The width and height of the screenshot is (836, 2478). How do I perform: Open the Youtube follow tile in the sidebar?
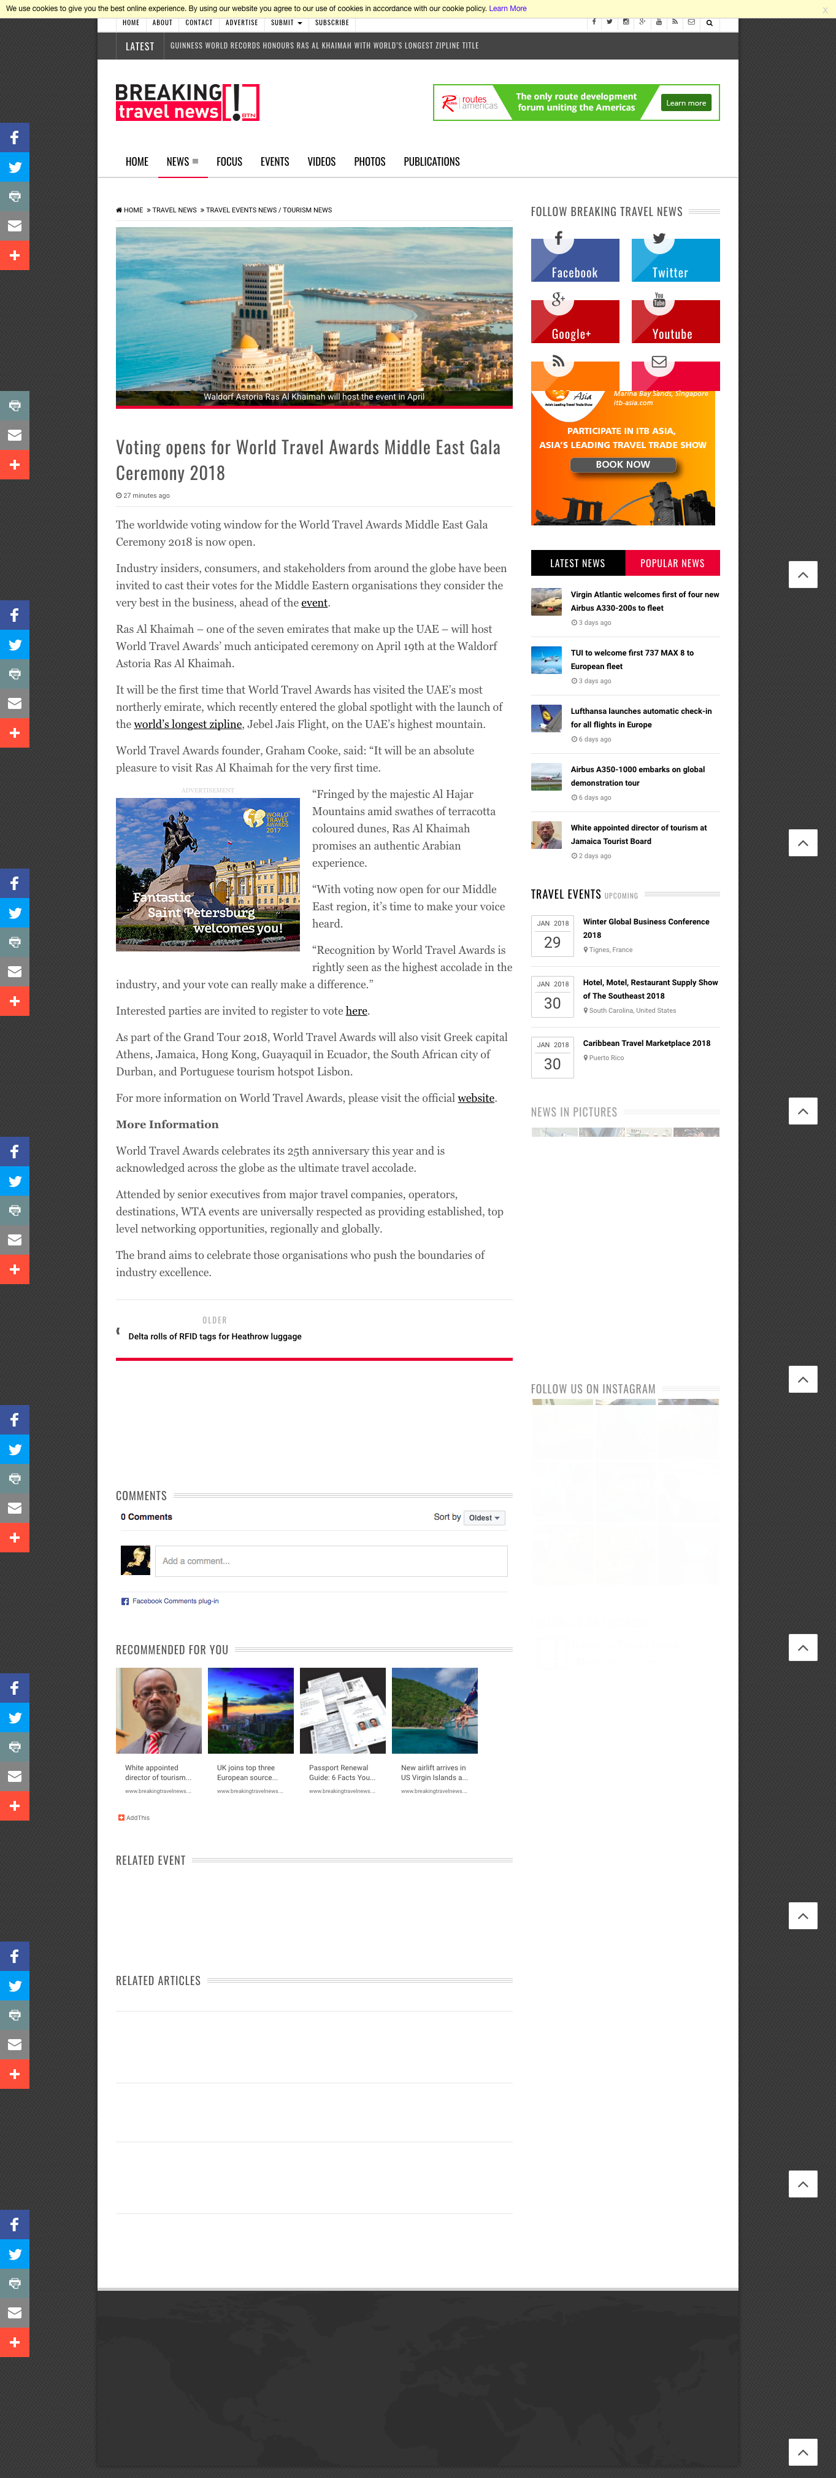click(675, 321)
